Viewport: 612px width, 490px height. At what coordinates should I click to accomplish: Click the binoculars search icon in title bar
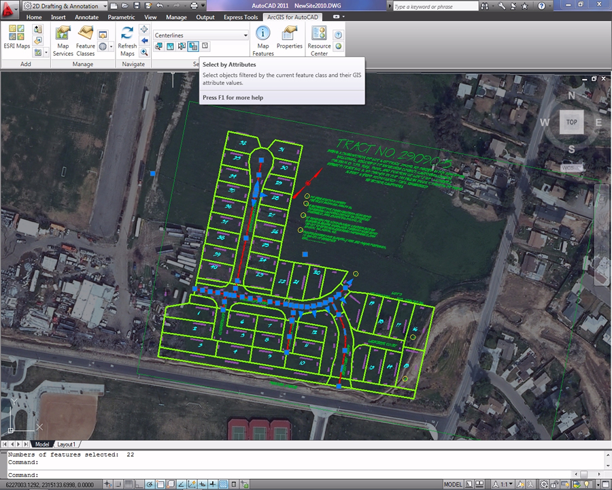[485, 6]
